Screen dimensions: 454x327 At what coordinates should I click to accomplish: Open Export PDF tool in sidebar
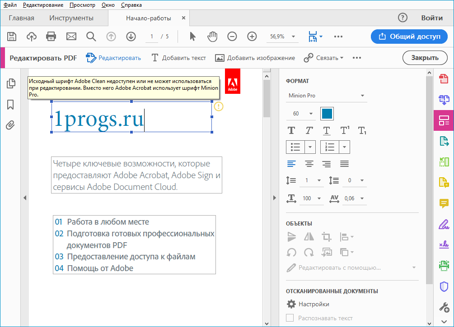[444, 141]
